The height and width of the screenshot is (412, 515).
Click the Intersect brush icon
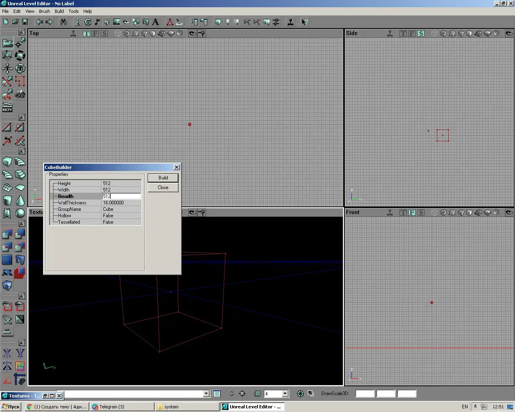point(7,247)
